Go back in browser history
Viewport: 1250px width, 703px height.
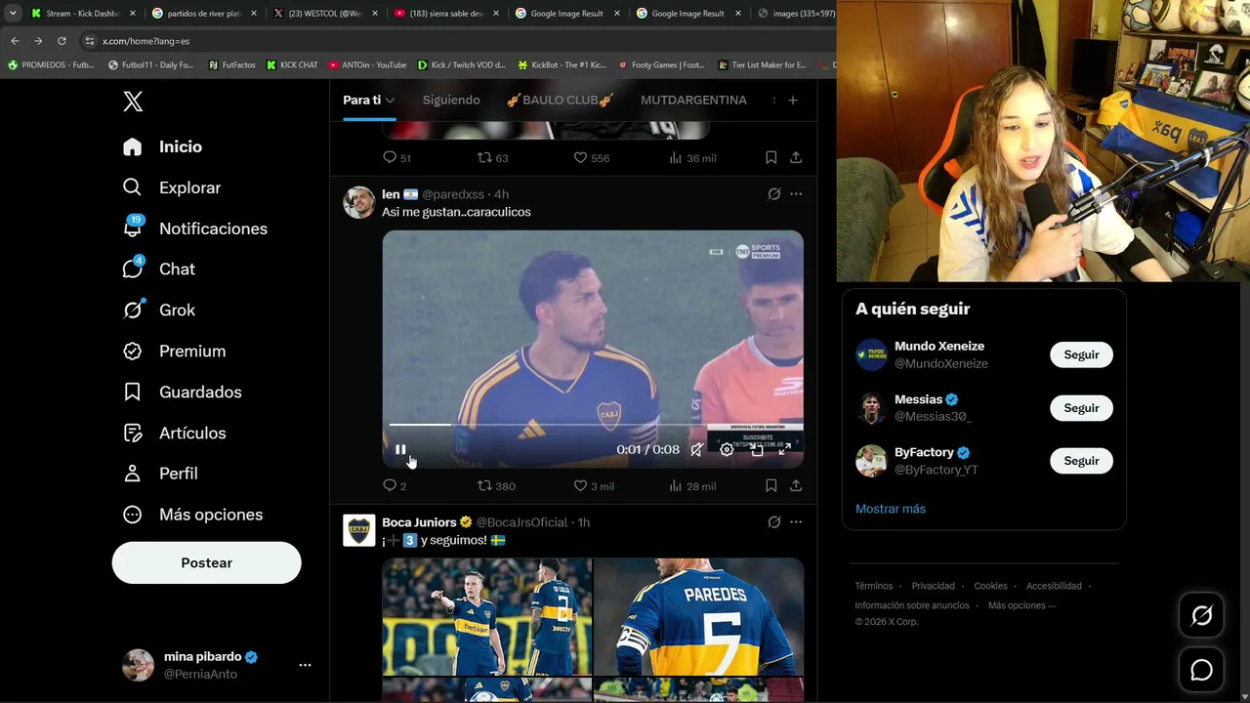click(x=15, y=41)
